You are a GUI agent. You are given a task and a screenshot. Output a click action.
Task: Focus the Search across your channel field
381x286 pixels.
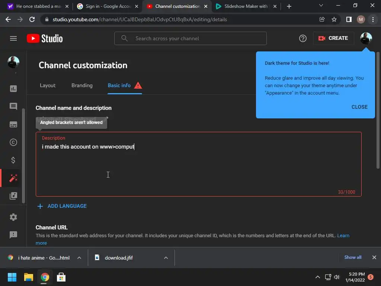click(190, 38)
